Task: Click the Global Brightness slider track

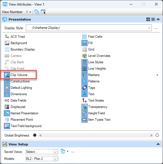Action: coord(96,135)
